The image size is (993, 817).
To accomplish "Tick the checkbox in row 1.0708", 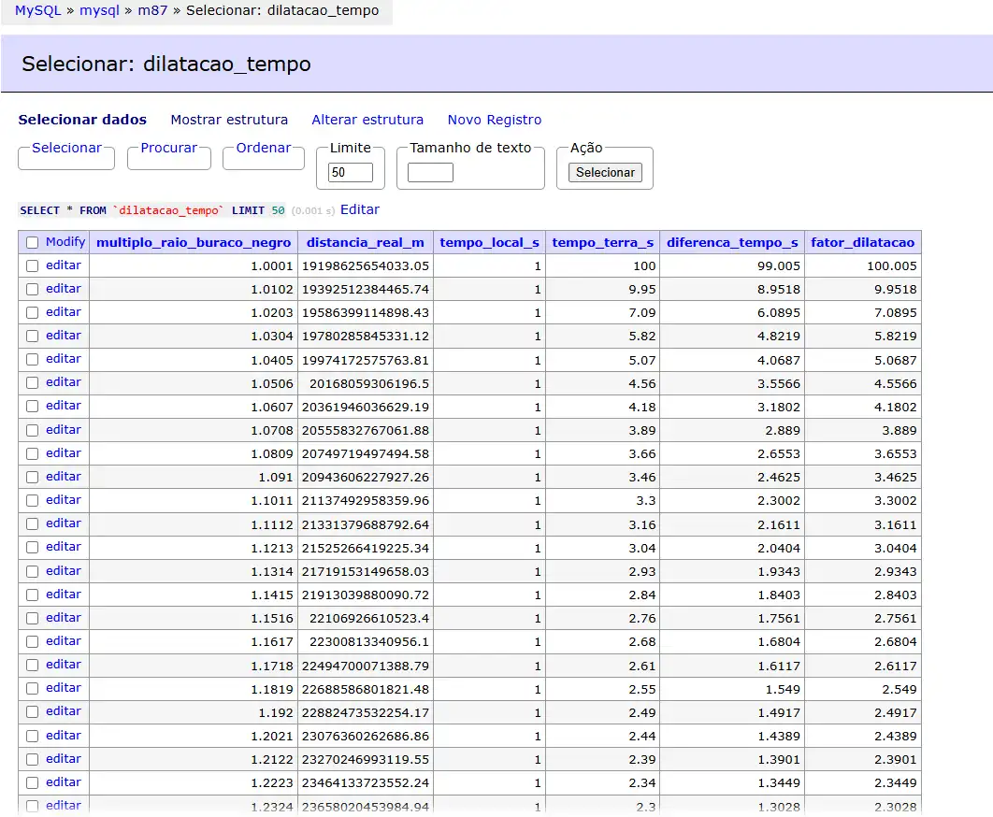I will [33, 431].
